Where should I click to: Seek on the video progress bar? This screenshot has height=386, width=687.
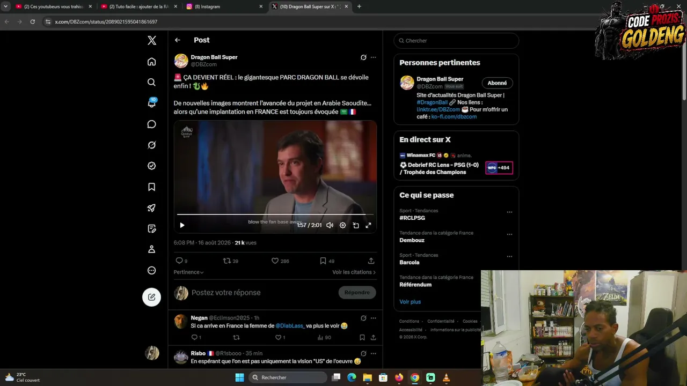(275, 214)
